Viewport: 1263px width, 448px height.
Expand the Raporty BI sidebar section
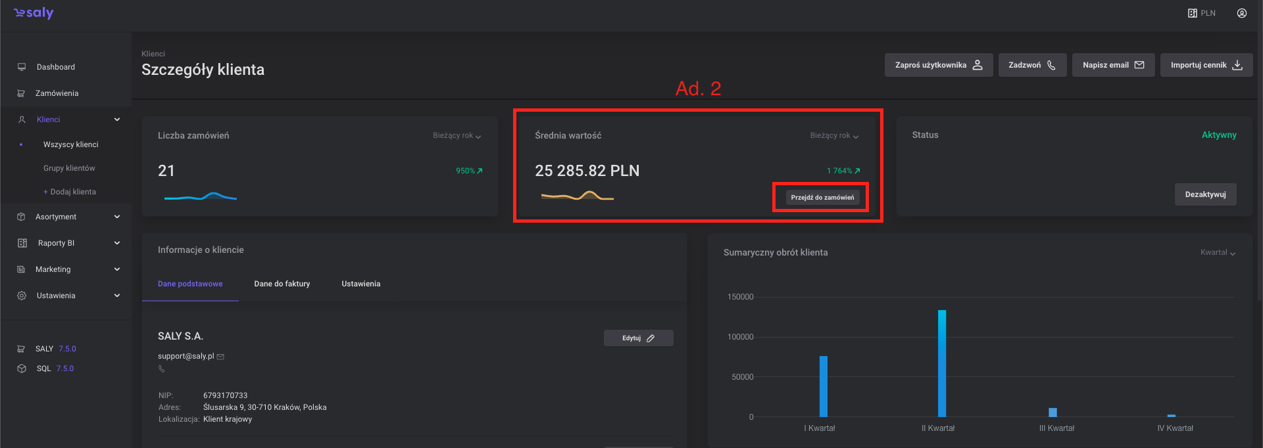[117, 243]
